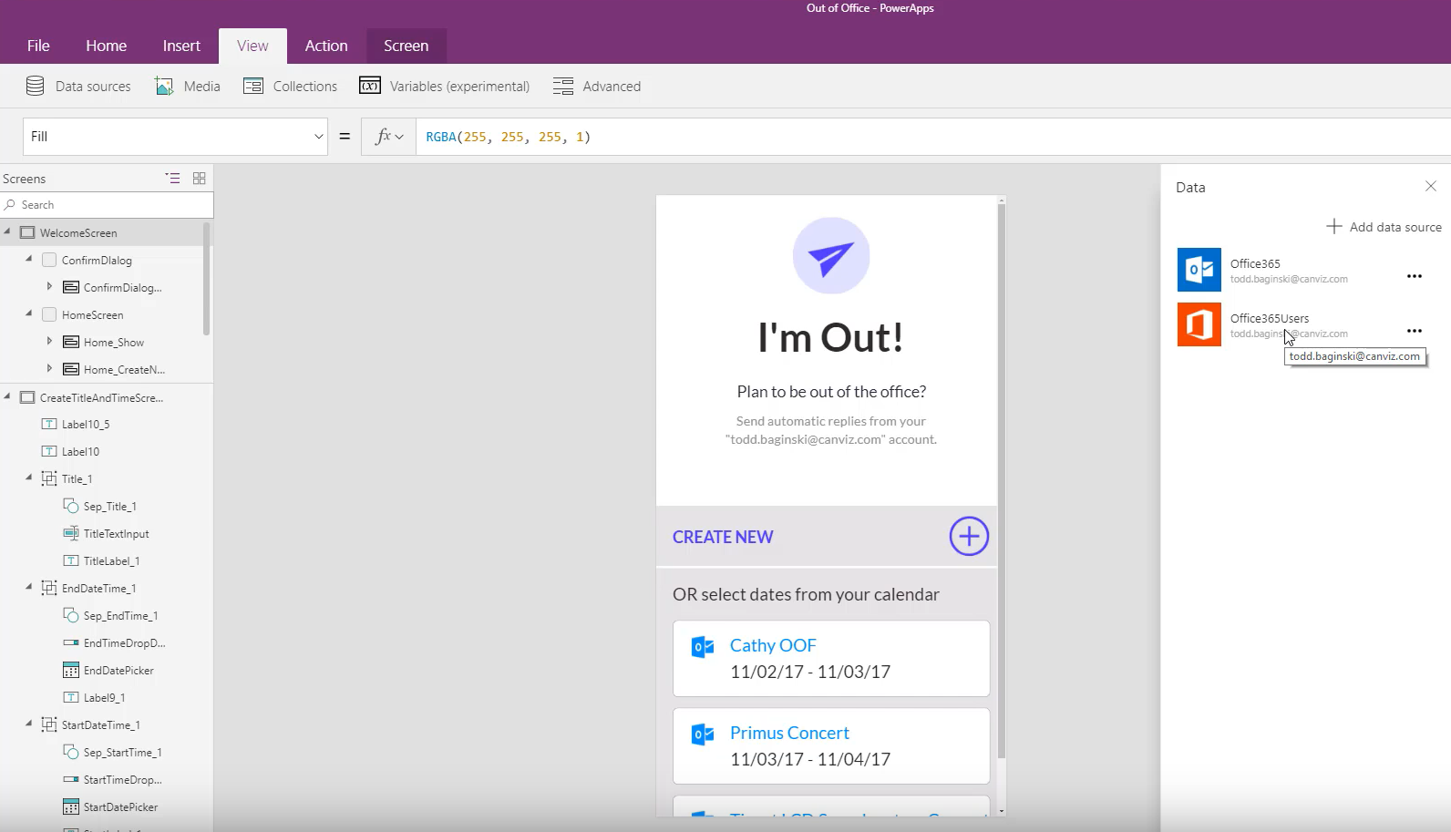Expand the Home_Show group

coord(49,341)
